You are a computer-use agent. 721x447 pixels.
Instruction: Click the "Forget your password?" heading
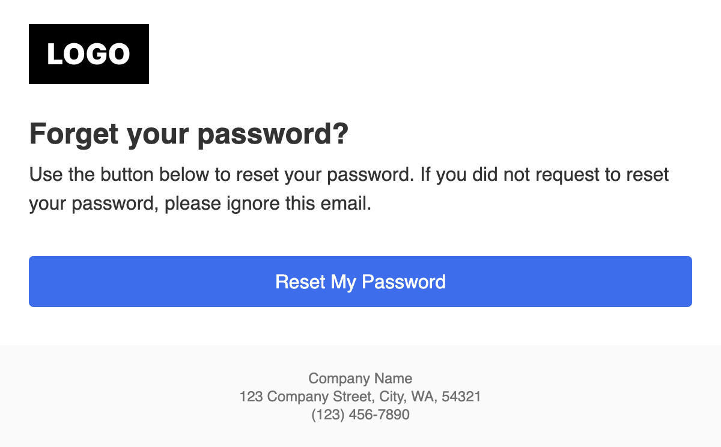coord(189,133)
